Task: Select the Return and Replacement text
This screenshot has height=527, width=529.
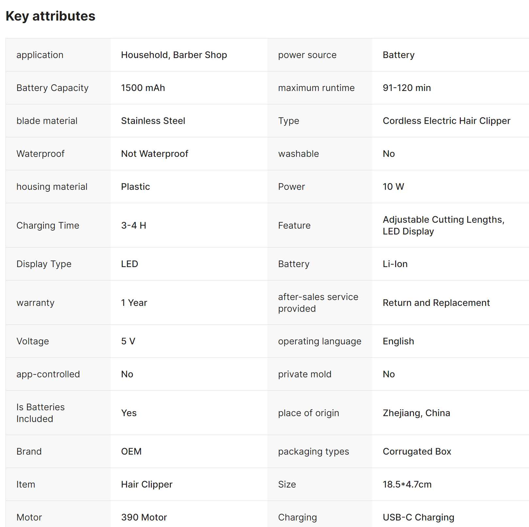Action: (x=436, y=303)
